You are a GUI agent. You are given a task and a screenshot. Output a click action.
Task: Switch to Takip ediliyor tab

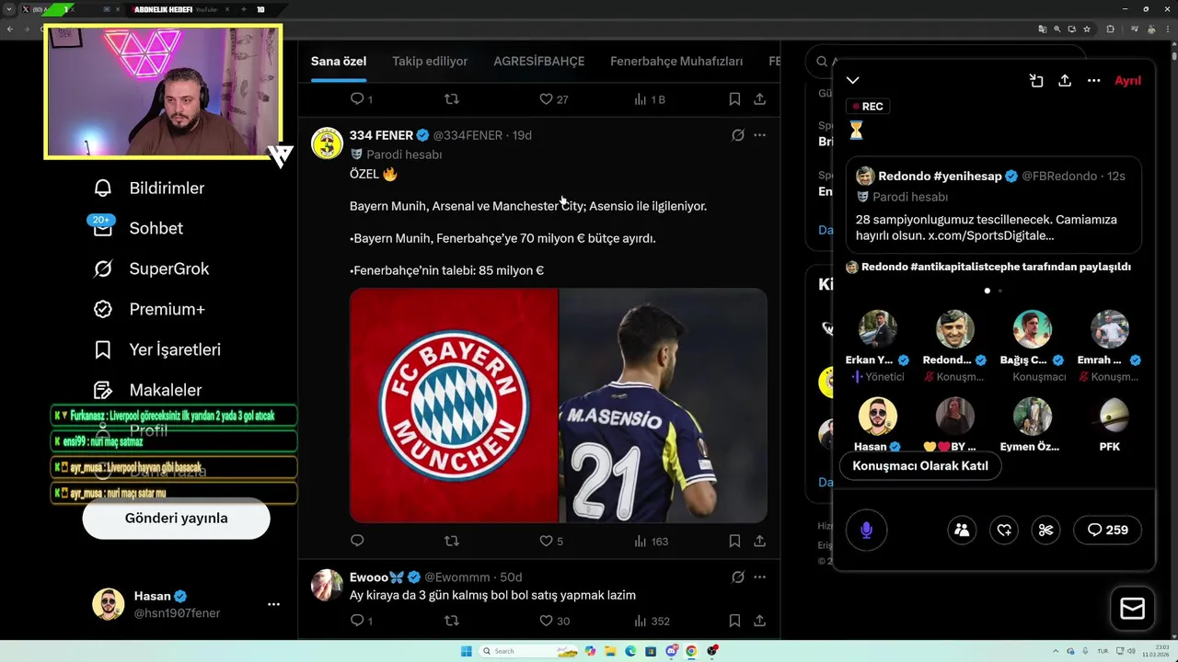[430, 61]
